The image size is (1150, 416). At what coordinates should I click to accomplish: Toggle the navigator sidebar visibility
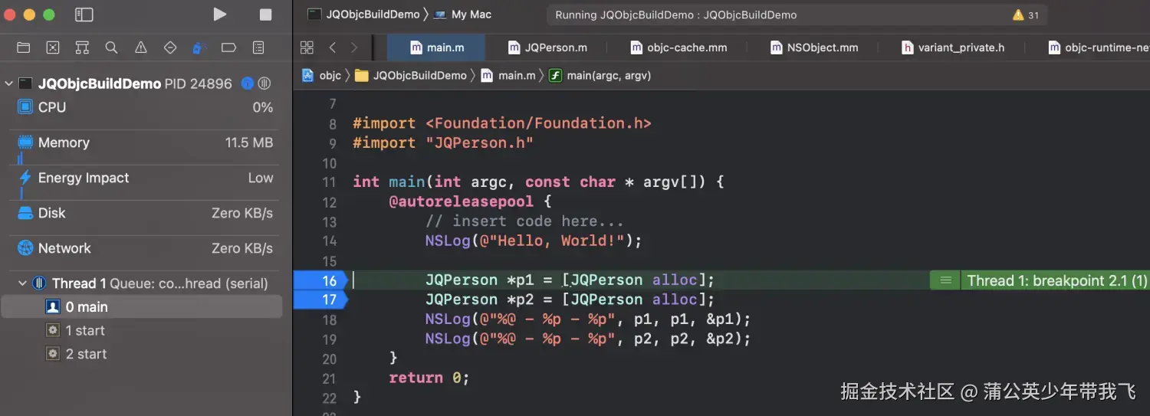[x=84, y=15]
